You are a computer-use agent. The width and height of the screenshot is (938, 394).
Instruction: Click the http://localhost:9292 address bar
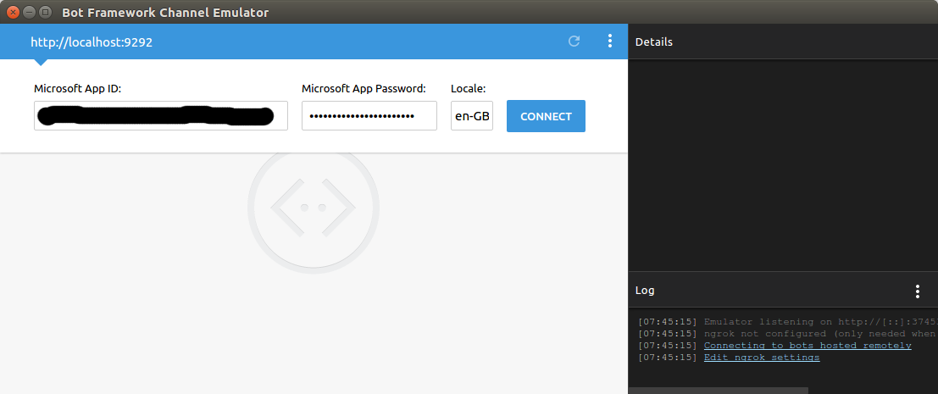pyautogui.click(x=92, y=42)
